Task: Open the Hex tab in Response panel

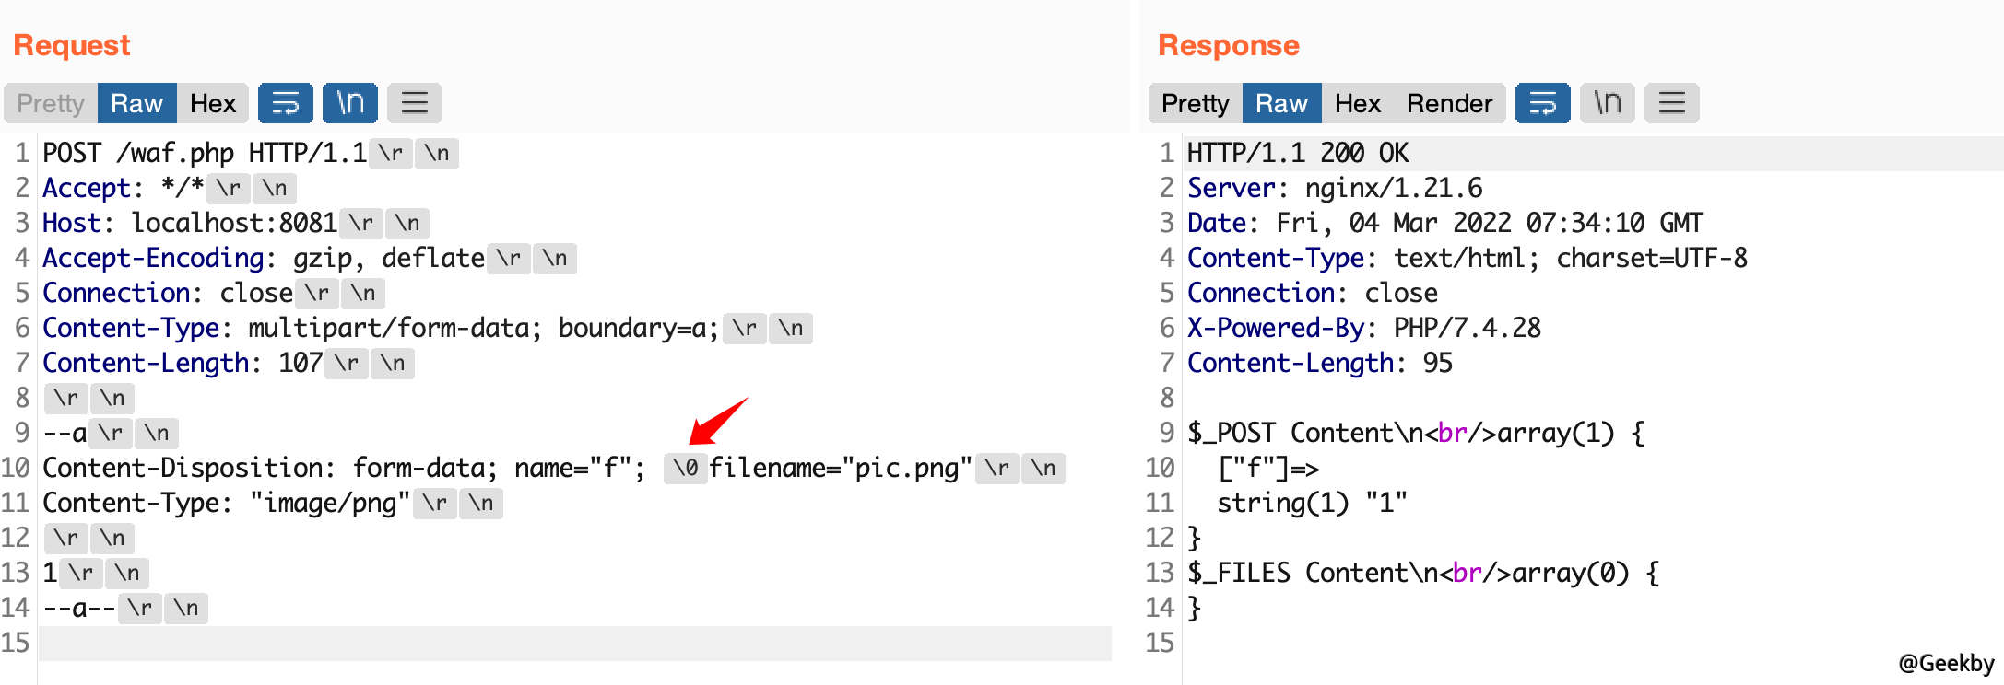Action: point(1358,103)
